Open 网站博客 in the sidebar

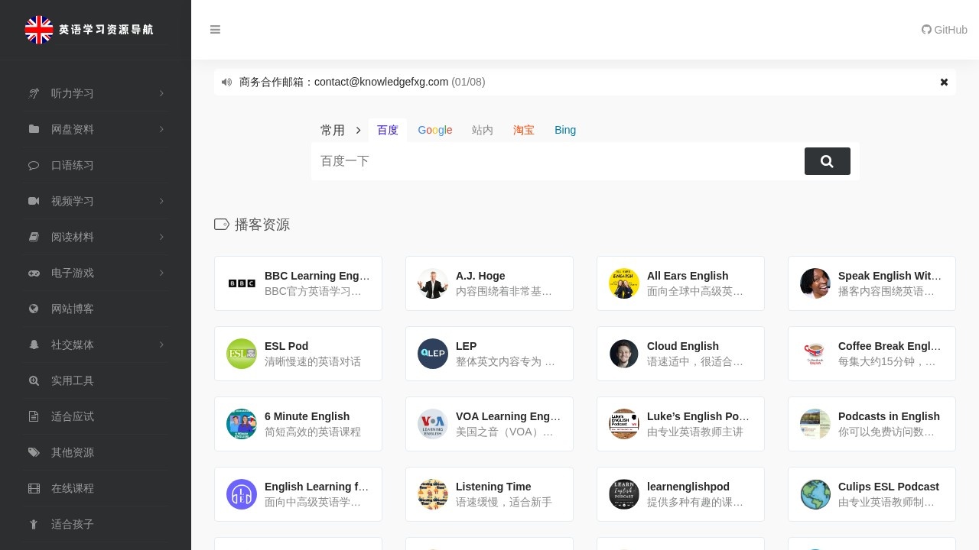coord(73,309)
